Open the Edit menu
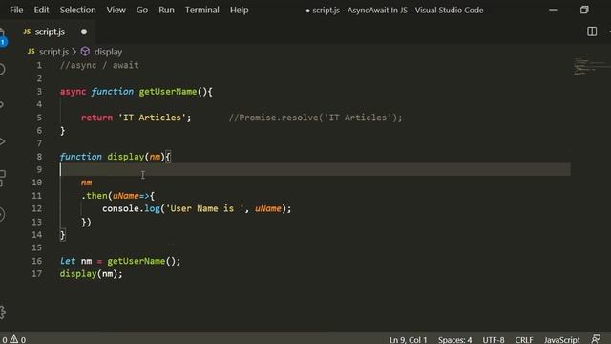This screenshot has width=611, height=344. [41, 10]
